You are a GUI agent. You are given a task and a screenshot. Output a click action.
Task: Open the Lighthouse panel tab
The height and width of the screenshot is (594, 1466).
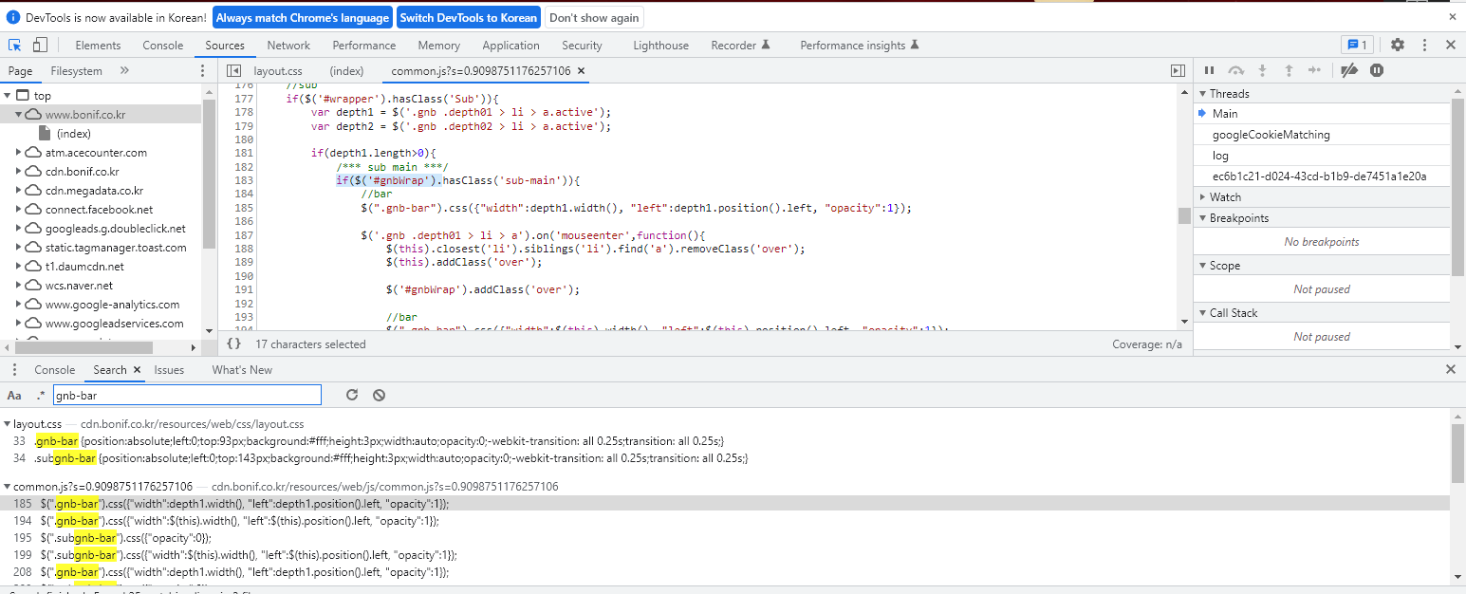coord(661,46)
